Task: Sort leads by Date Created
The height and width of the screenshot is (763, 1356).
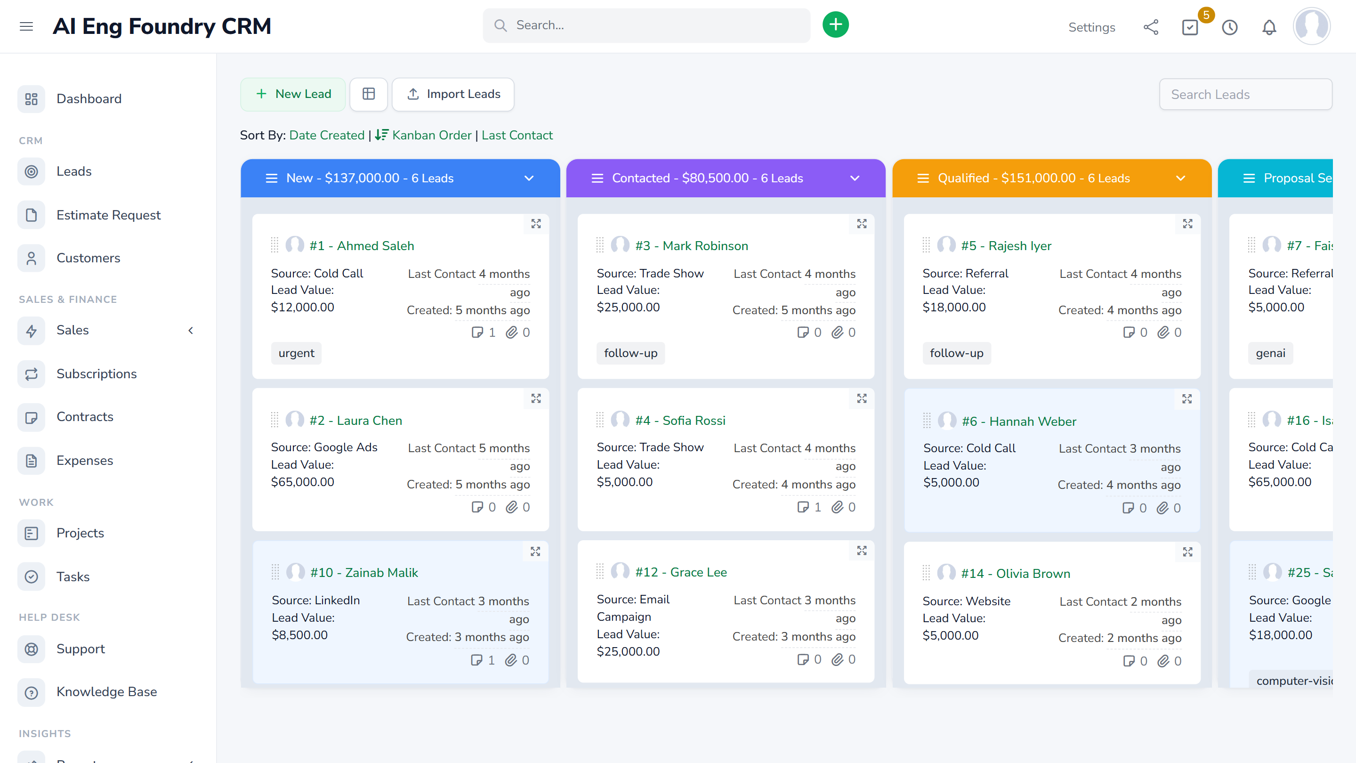Action: point(327,135)
